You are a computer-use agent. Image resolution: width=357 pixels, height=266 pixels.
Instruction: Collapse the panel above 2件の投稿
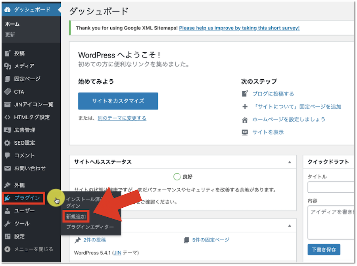tap(290, 226)
